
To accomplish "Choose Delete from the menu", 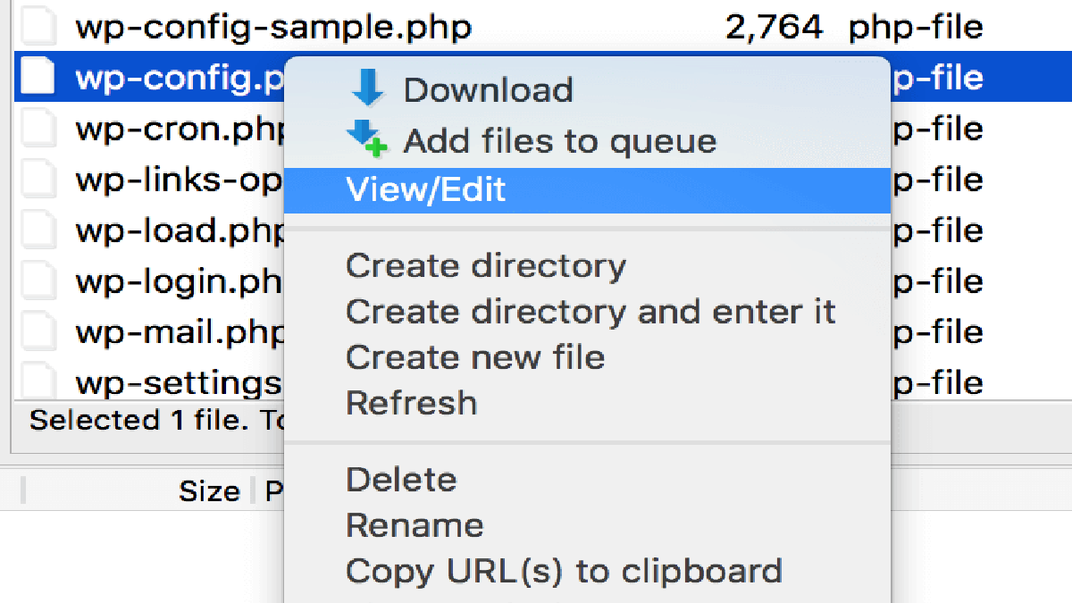I will [x=587, y=480].
